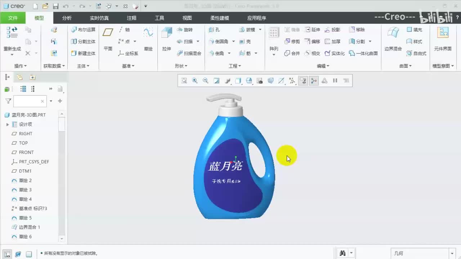
Task: Click the Zoom Out magnifier icon
Action: [206, 81]
